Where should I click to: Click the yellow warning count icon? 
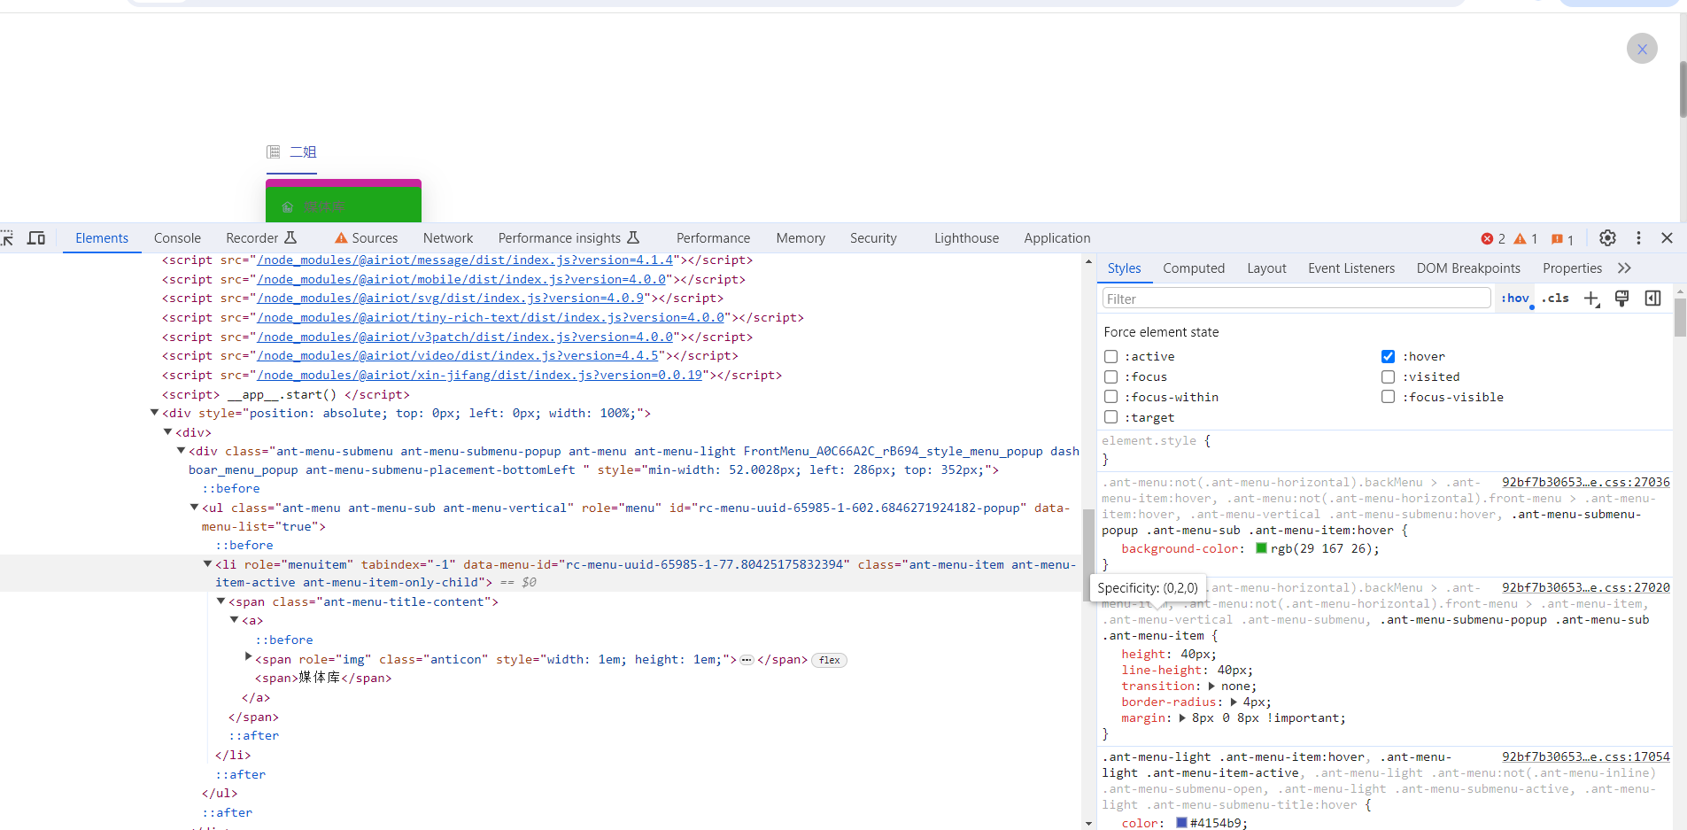(x=1520, y=239)
